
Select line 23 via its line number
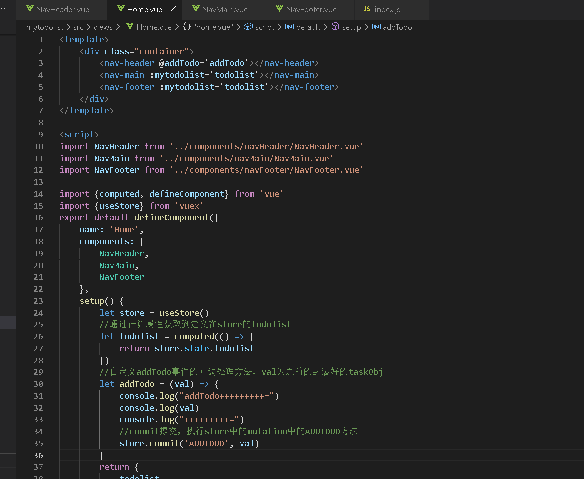coord(38,301)
